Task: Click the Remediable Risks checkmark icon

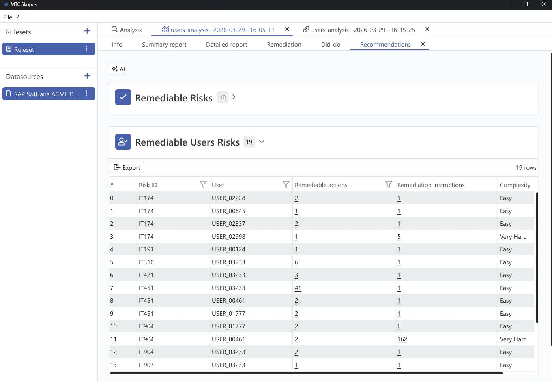Action: coord(123,97)
